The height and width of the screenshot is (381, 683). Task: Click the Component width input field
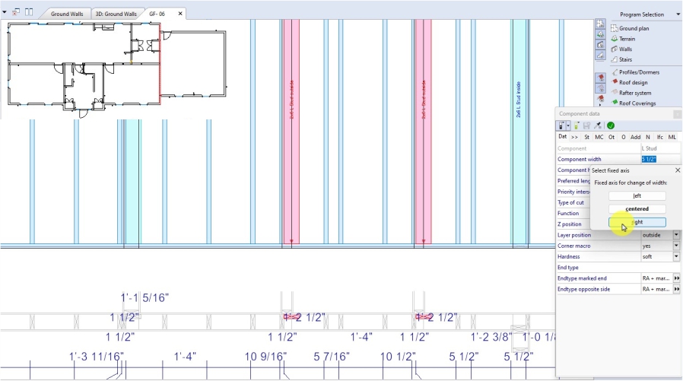[658, 159]
